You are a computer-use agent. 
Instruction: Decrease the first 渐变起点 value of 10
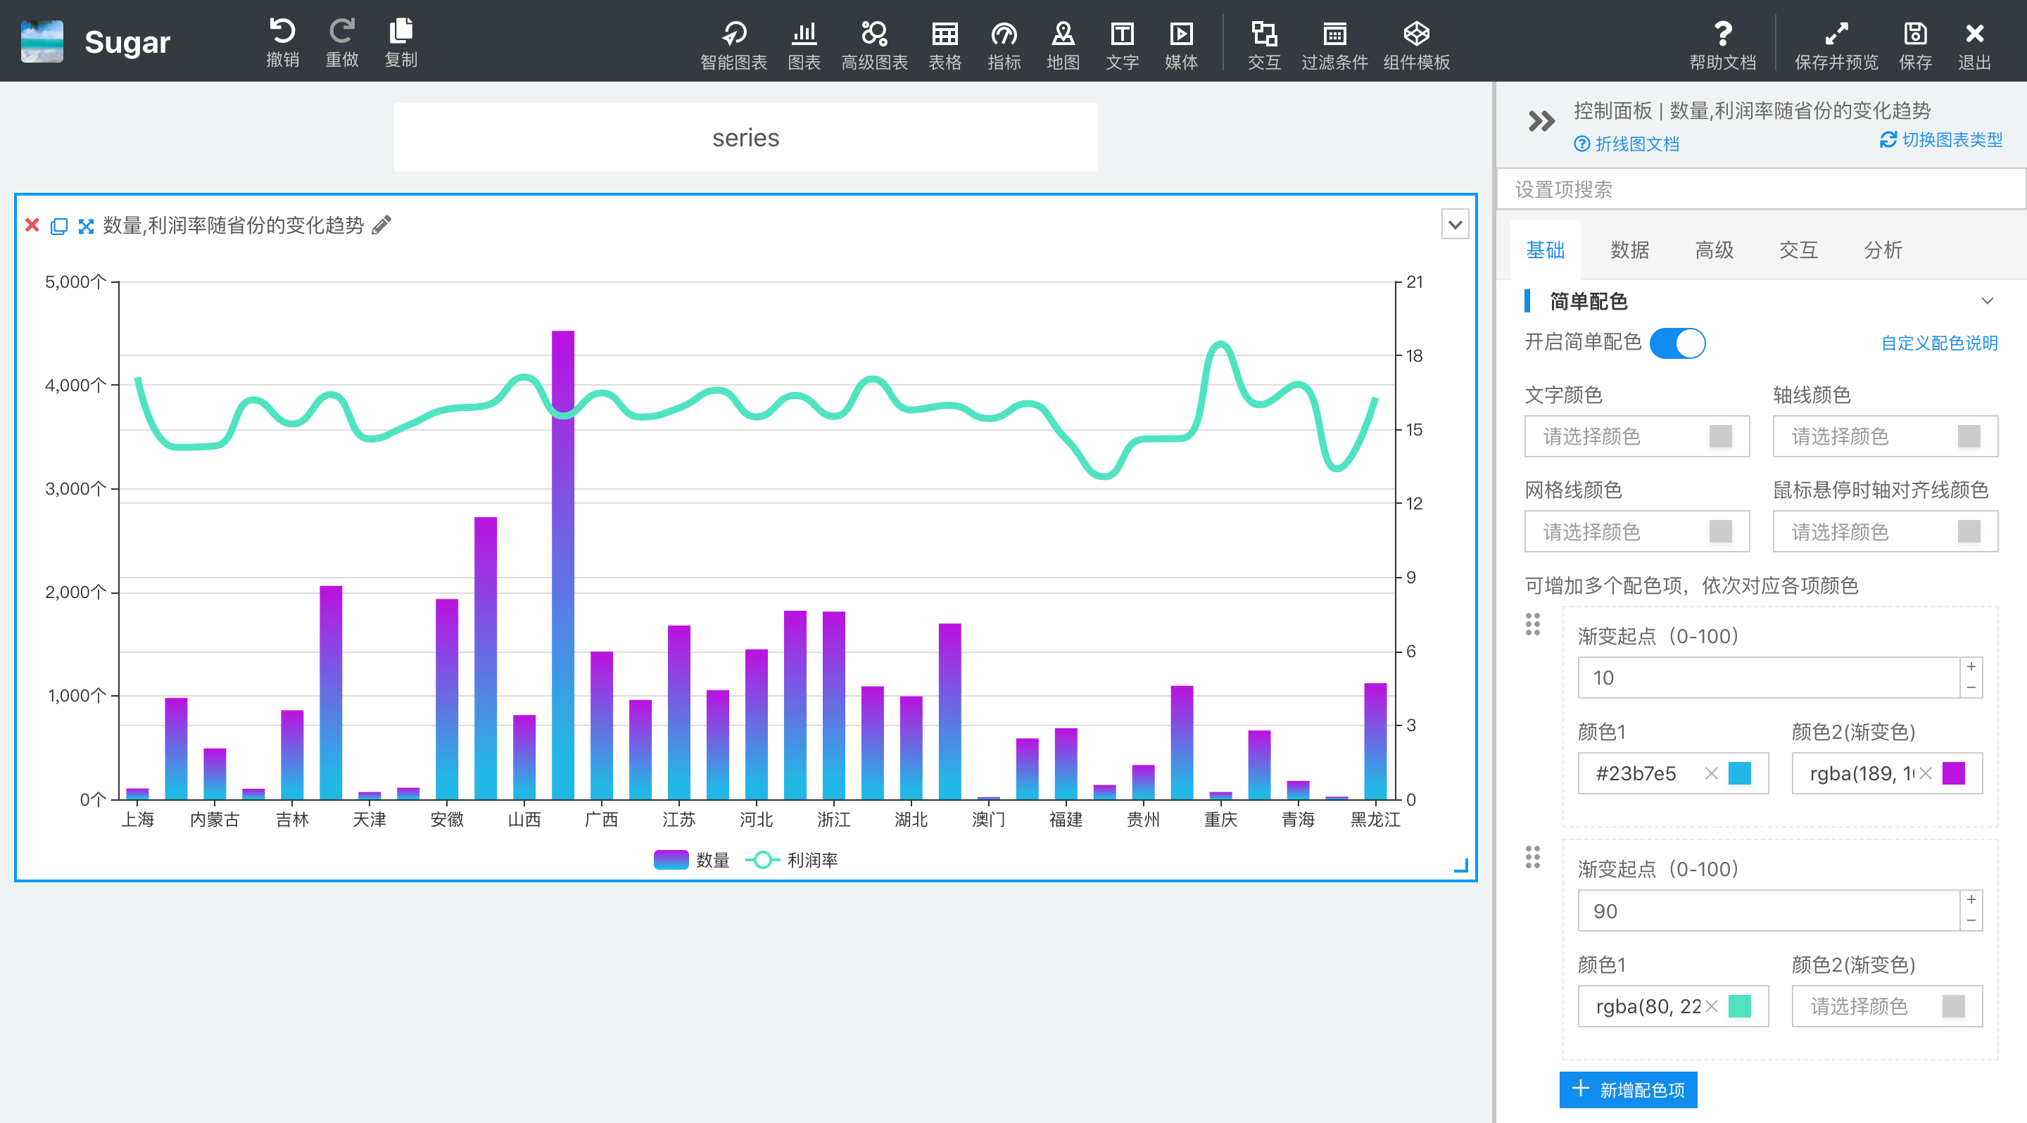tap(1971, 687)
